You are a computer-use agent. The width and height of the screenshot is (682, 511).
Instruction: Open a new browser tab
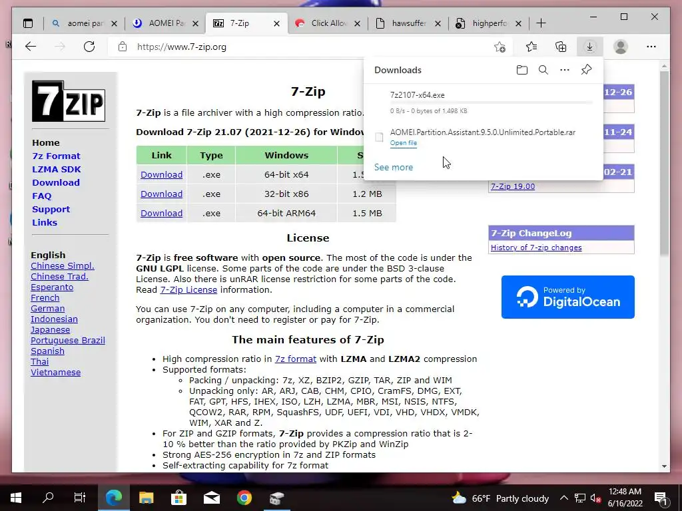pos(541,23)
